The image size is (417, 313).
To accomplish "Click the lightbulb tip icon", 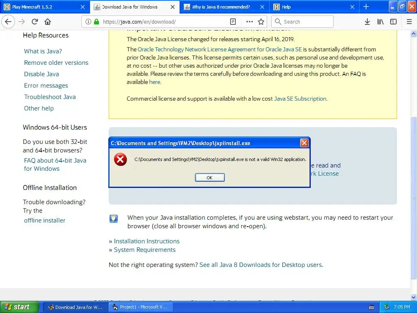I will [x=114, y=219].
